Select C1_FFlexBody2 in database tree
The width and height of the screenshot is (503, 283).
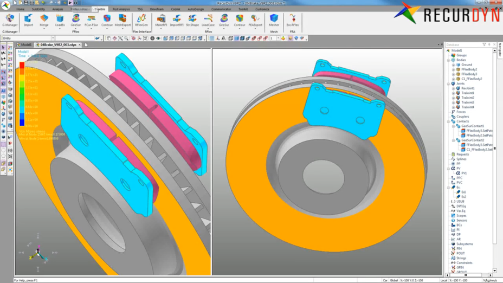coord(472,79)
